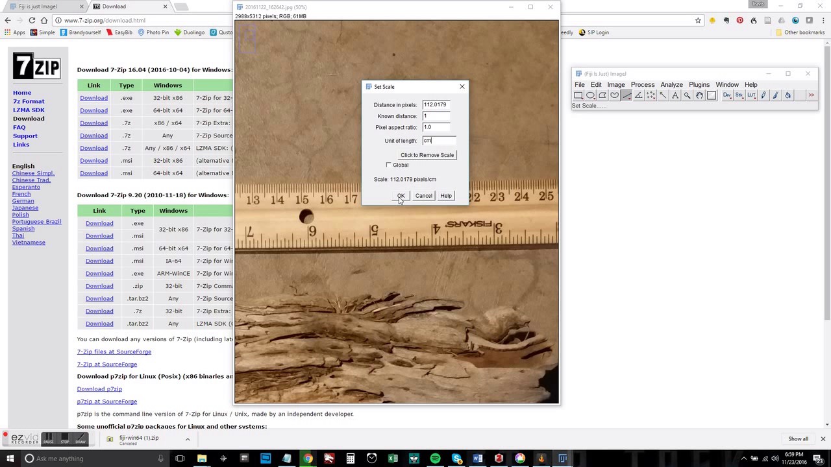Image resolution: width=831 pixels, height=467 pixels.
Task: Open the Image menu in ImageJ
Action: point(615,84)
